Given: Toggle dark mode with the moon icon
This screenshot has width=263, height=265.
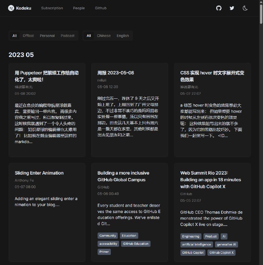Looking at the screenshot, I should [245, 8].
